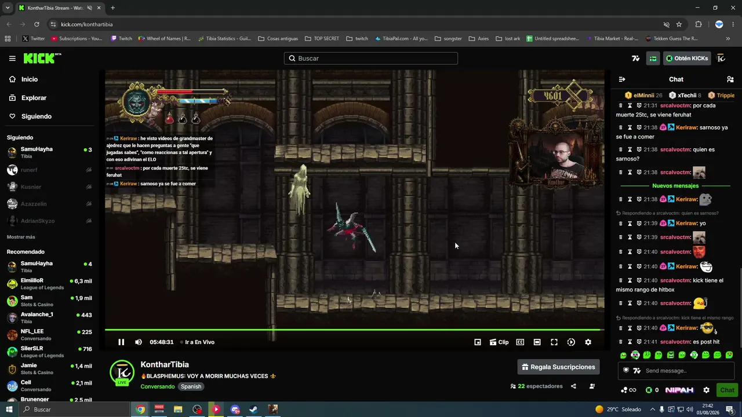Open NFL_LEE recommended channel
The image size is (742, 417).
[49, 335]
